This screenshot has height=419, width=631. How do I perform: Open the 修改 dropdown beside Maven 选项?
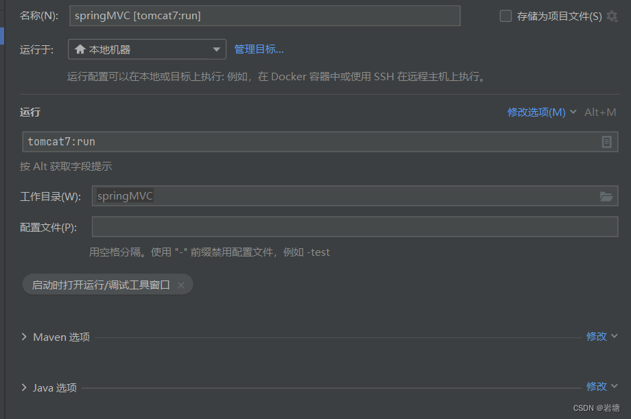[x=597, y=336]
